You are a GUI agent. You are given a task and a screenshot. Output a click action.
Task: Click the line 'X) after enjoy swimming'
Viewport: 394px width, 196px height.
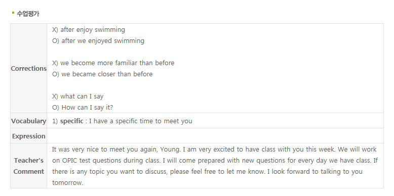click(89, 30)
